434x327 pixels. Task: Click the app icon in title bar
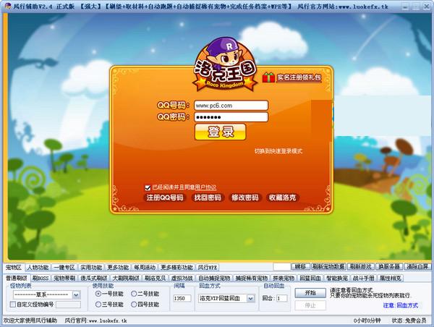[8, 6]
